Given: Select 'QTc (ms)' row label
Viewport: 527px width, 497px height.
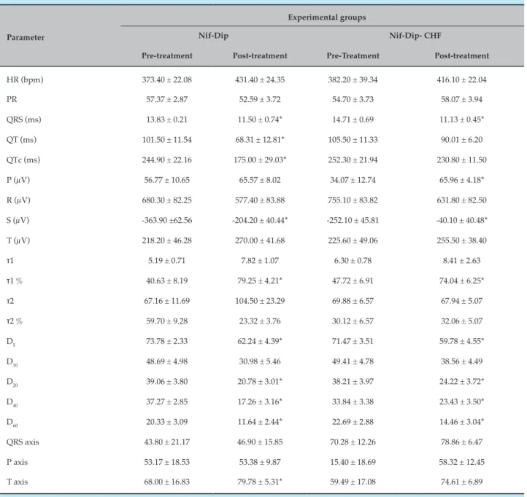Looking at the screenshot, I should 23,160.
